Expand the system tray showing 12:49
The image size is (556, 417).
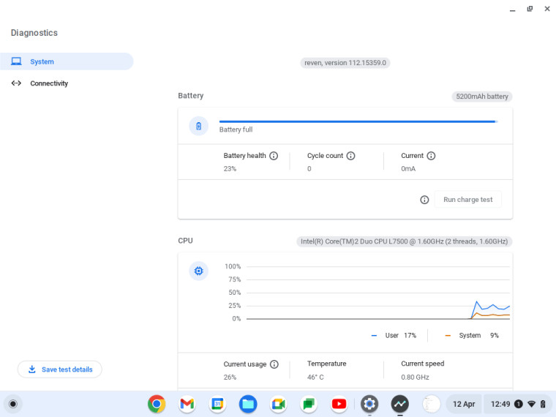coord(517,404)
